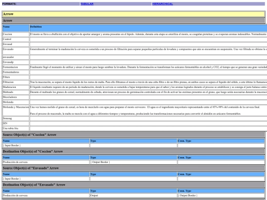Screen dimensions: 267x200
Task: Click the definition starting 'El mosto se lleva'
Action: (x=148, y=35)
